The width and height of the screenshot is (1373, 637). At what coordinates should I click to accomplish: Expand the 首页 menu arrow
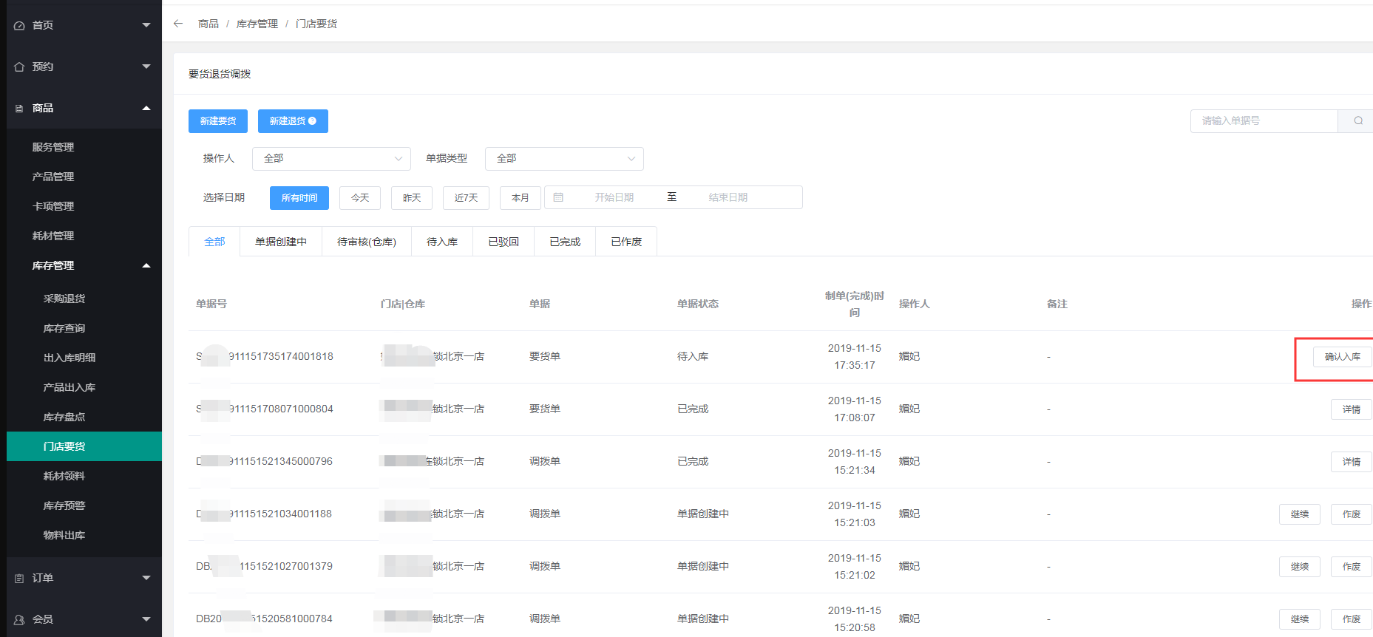[x=146, y=25]
